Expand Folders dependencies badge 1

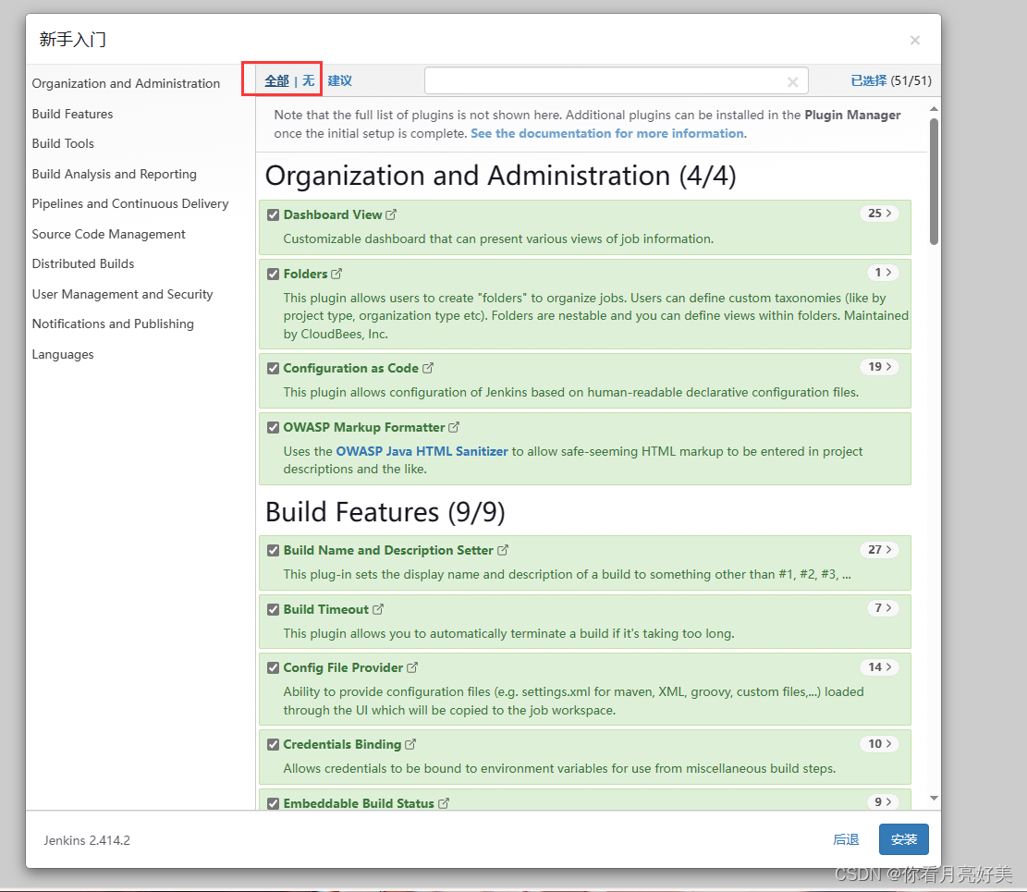pyautogui.click(x=883, y=273)
